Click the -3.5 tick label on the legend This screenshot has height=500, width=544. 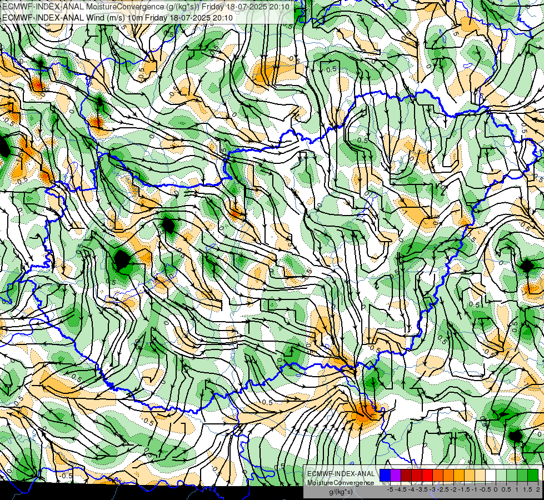422,489
